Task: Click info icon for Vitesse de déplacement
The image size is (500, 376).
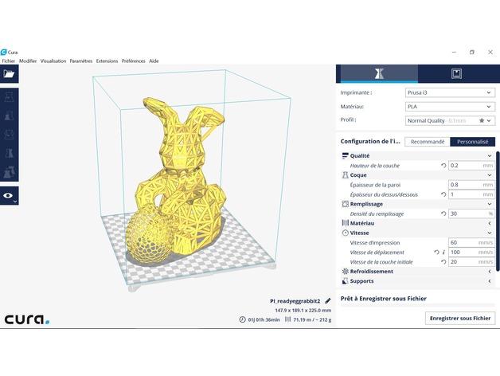Action: click(443, 253)
